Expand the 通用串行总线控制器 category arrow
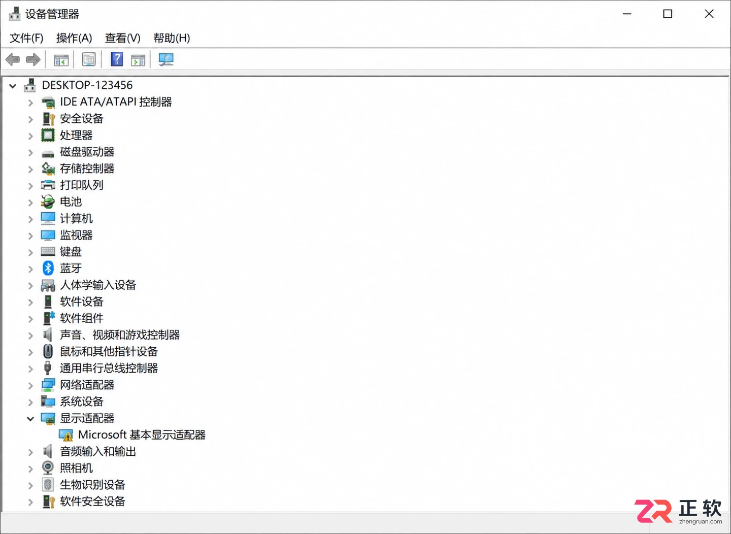The image size is (731, 534). point(30,369)
